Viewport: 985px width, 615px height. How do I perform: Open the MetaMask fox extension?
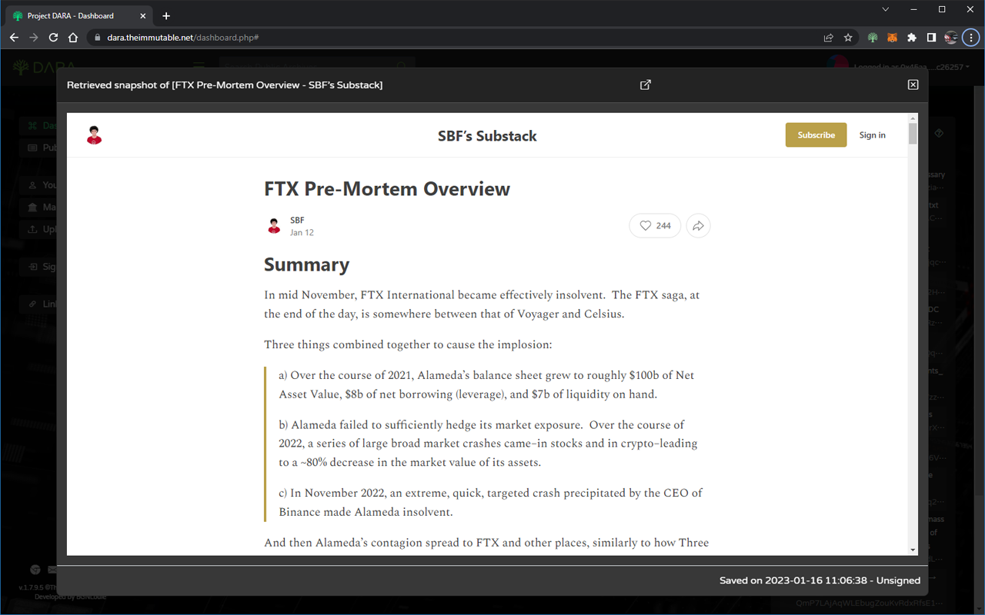(x=893, y=38)
